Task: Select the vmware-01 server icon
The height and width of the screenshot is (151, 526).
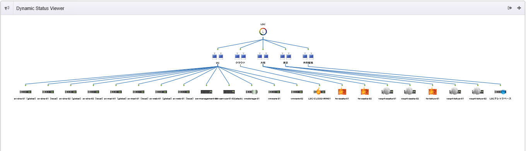Action: [274, 92]
